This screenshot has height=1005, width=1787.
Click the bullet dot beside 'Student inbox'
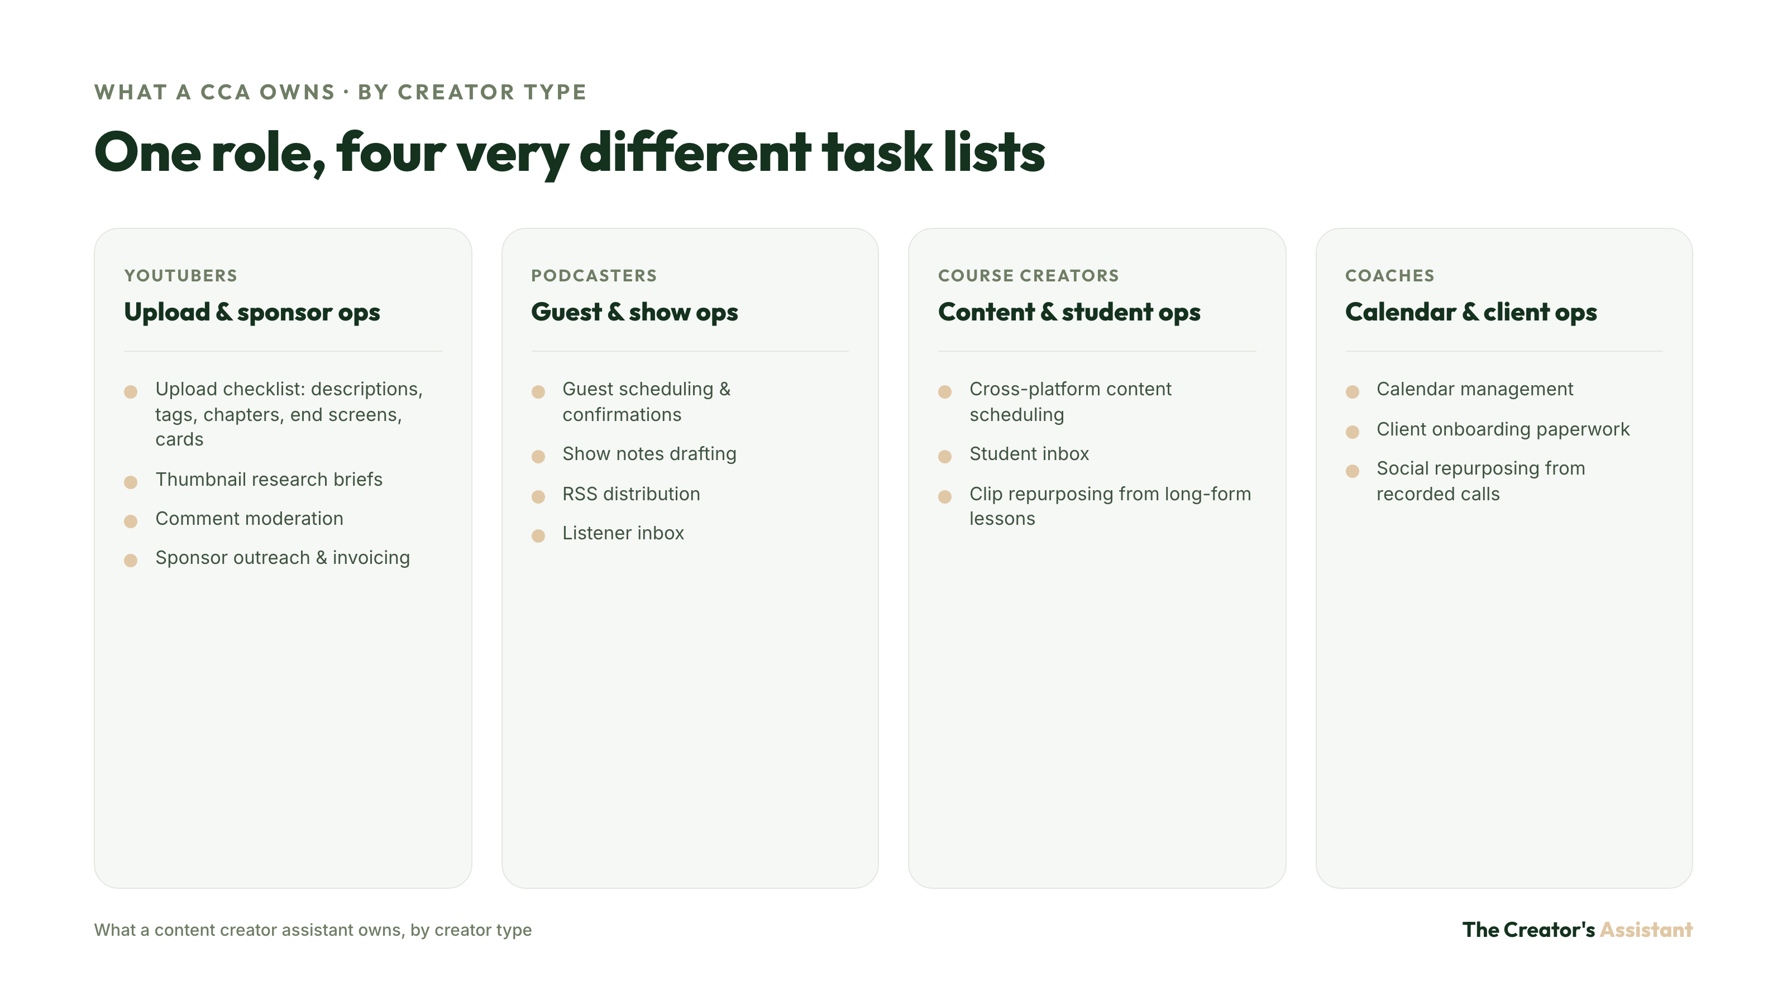coord(945,456)
